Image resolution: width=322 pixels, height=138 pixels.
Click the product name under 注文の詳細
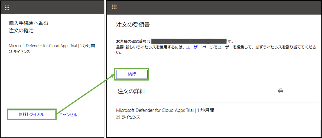click(165, 111)
